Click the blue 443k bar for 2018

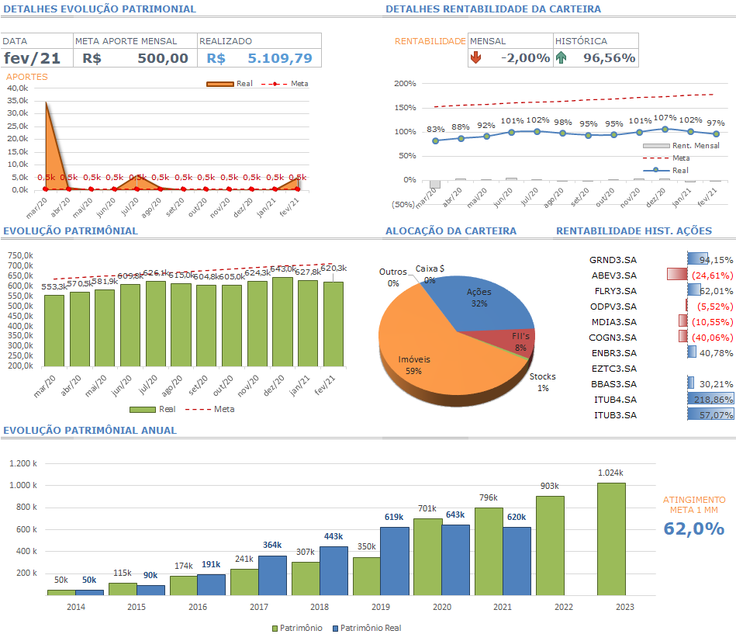333,571
